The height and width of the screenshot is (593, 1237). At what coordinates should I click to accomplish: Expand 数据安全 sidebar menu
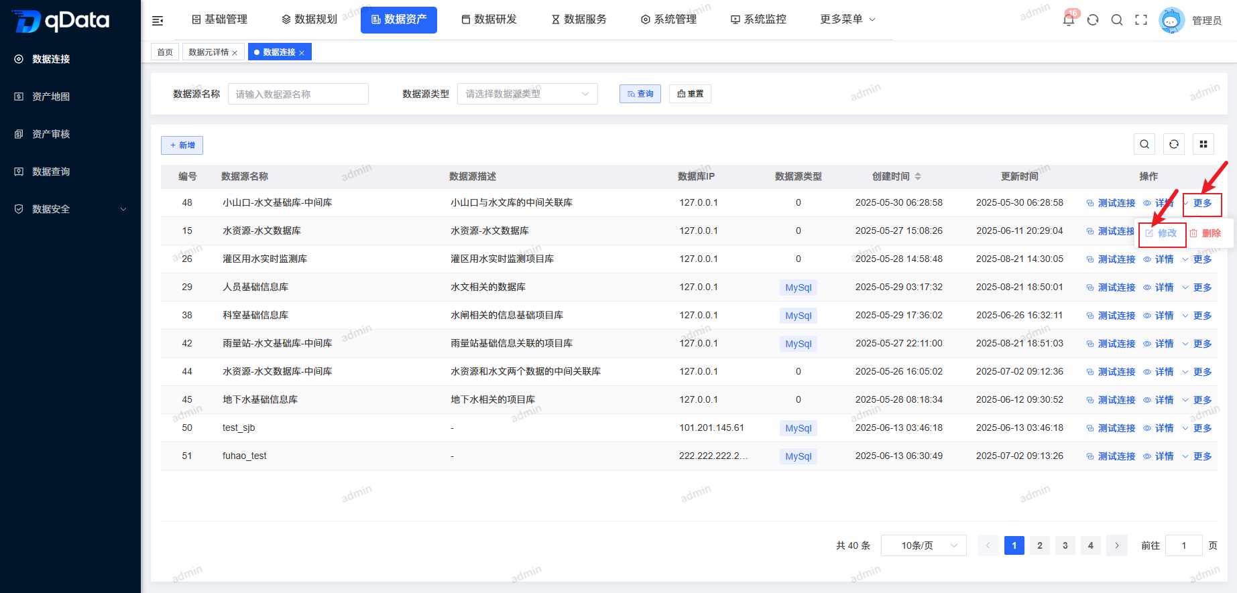point(70,209)
